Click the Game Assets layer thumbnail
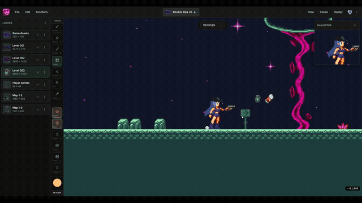362x203 pixels. coord(7,35)
